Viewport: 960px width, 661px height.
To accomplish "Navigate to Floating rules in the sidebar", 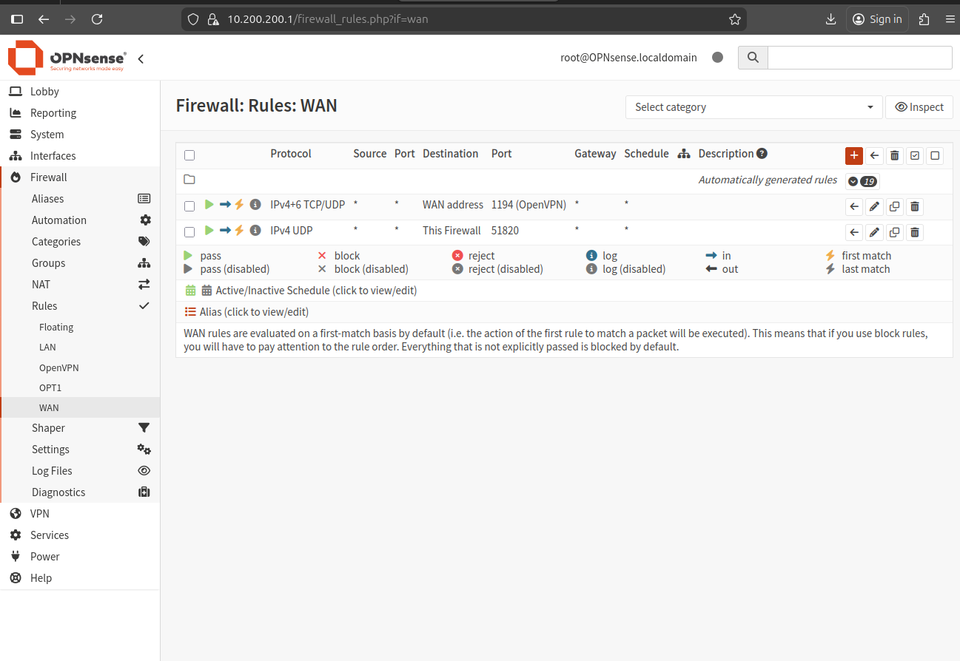I will (x=56, y=327).
